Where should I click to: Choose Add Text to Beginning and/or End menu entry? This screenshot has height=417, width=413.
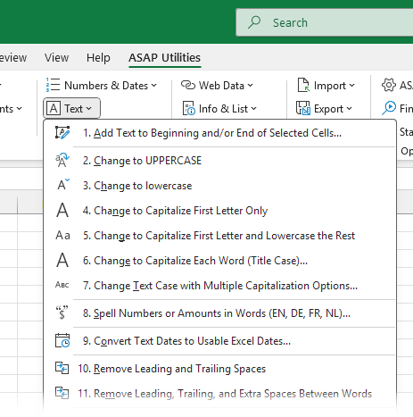220,133
